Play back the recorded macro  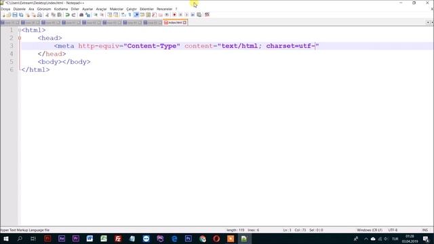pos(186,15)
